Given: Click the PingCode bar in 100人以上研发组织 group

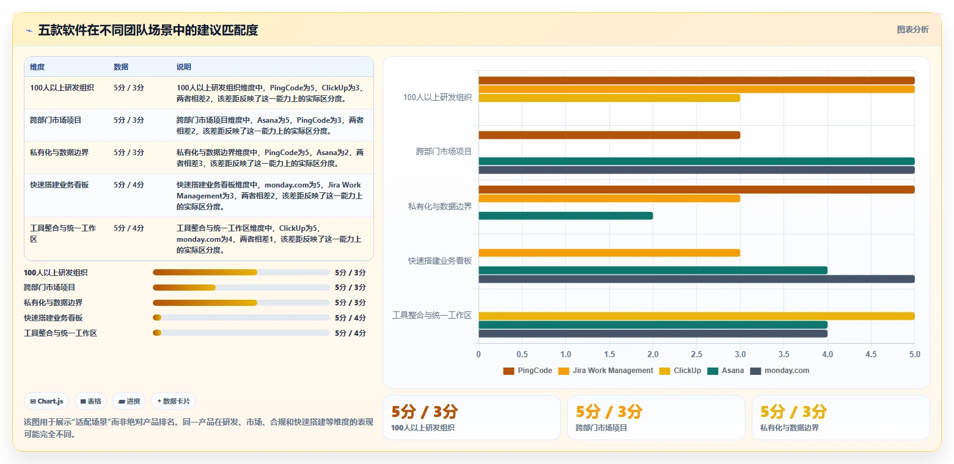Looking at the screenshot, I should click(x=696, y=81).
